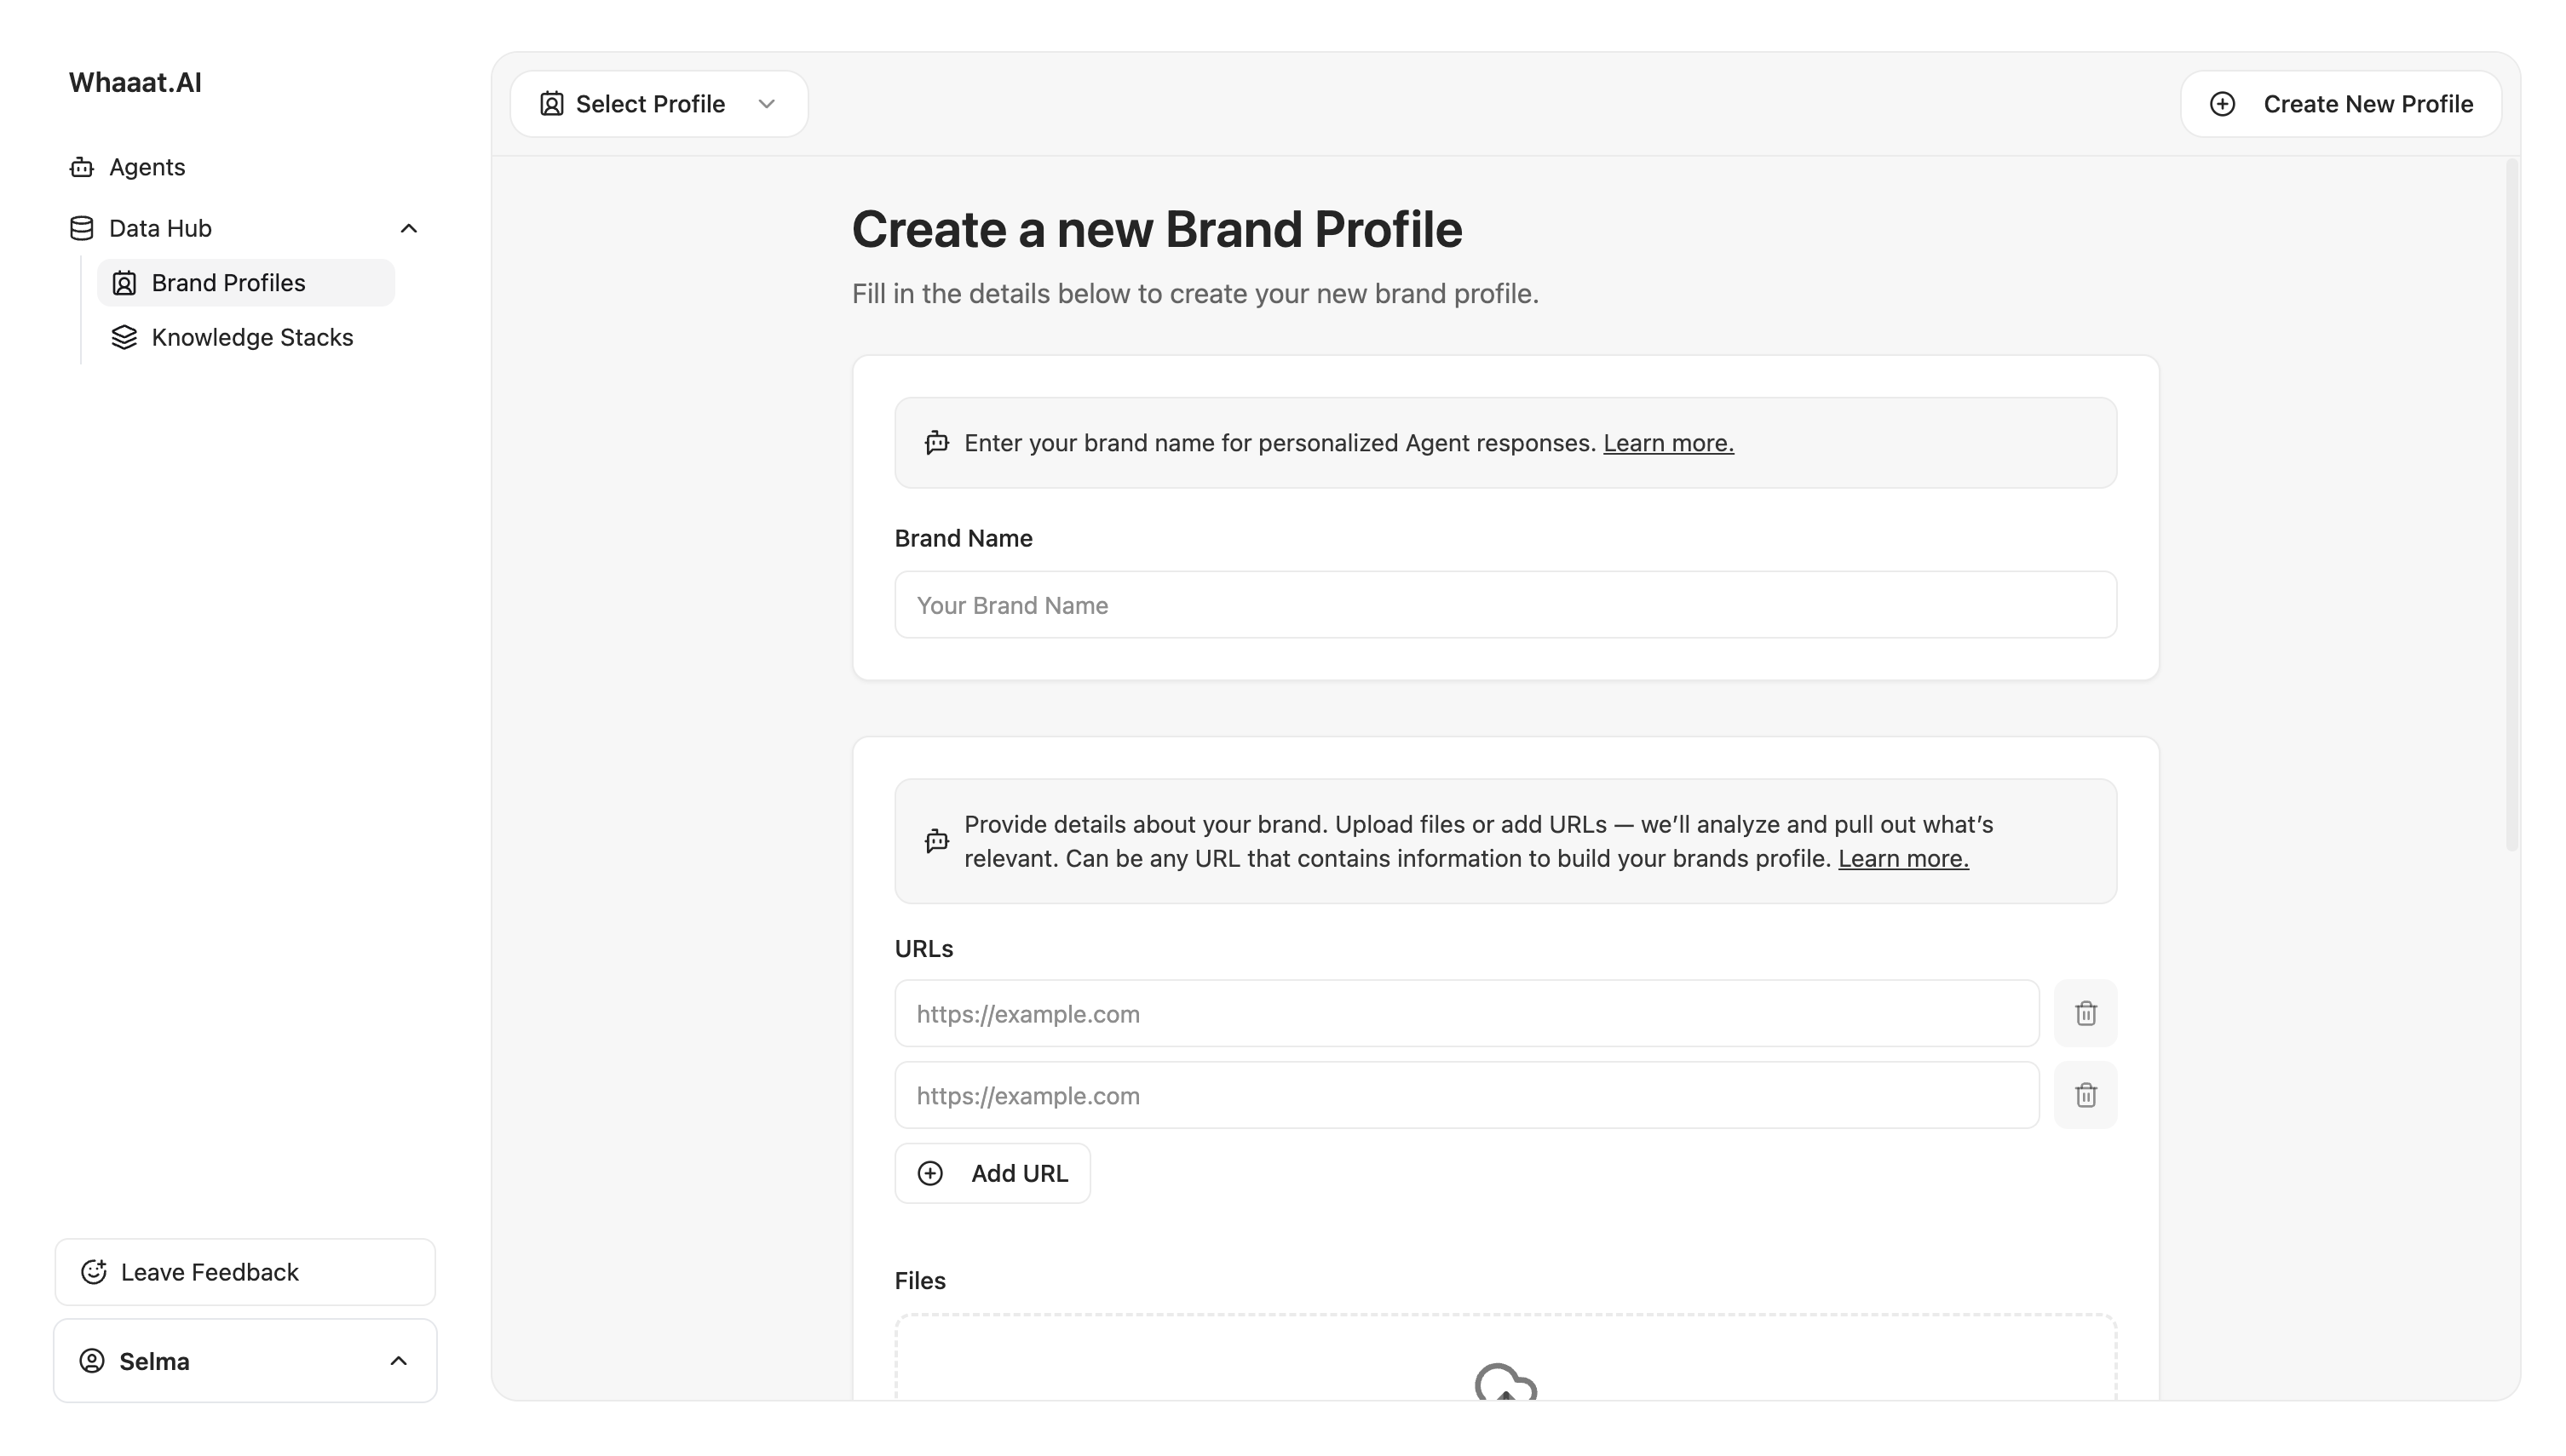Click the Agents robot icon in sidebar

pos(82,167)
